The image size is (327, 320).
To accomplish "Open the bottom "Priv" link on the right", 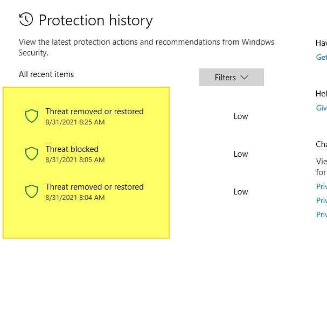I will point(321,214).
